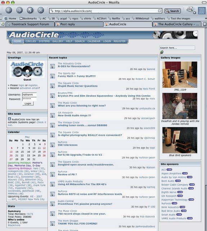The width and height of the screenshot is (207, 231).
Task: Click the browser Forward arrow button
Action: [19, 10]
